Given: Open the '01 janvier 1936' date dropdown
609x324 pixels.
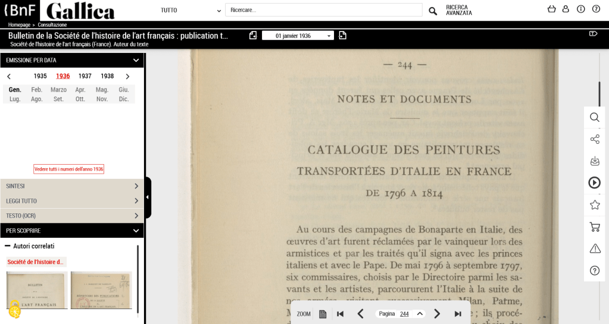Looking at the screenshot, I should [x=298, y=36].
